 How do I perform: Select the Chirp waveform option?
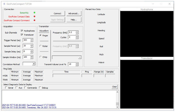[41, 57]
